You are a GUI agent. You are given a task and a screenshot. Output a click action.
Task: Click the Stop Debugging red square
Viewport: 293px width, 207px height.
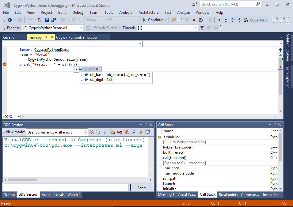coord(194,20)
